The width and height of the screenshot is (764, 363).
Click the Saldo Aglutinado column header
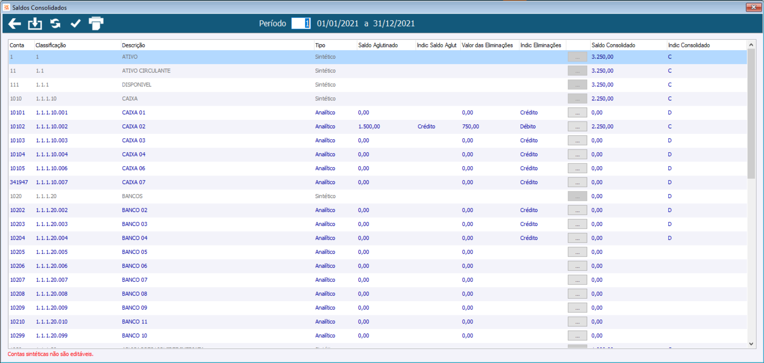point(378,45)
